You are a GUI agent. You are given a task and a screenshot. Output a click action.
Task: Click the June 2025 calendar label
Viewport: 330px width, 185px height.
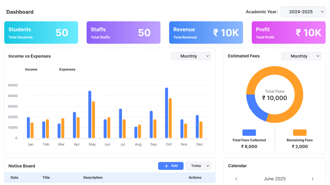pyautogui.click(x=274, y=179)
